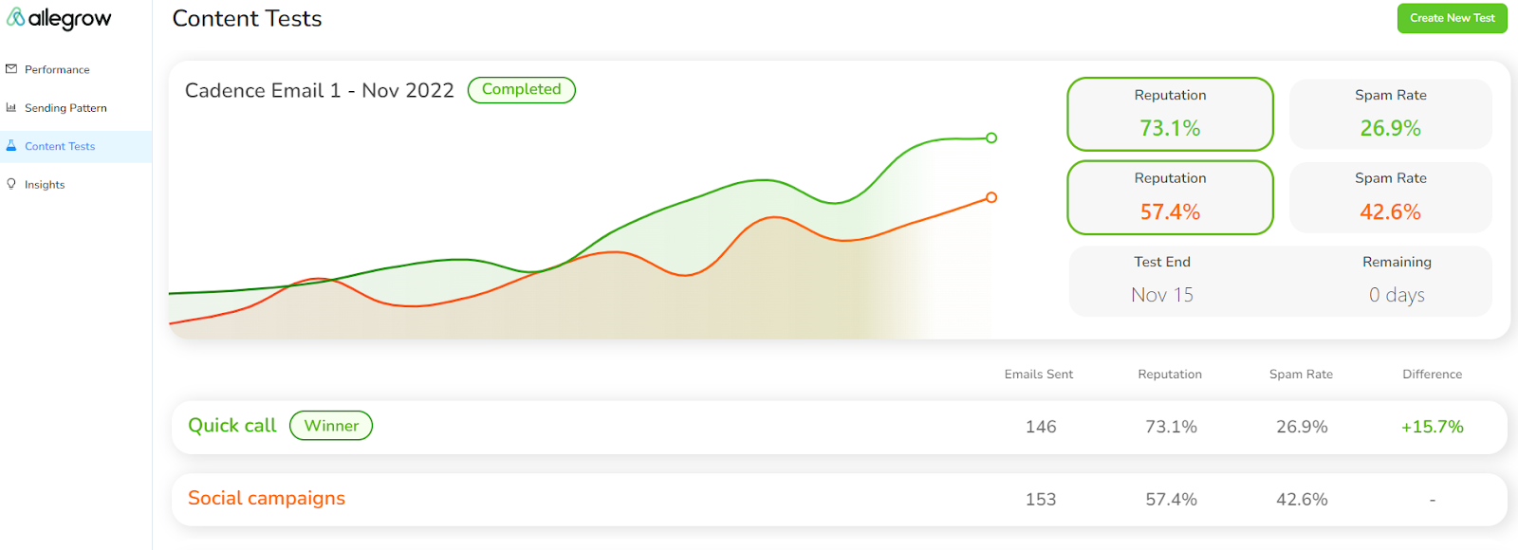Select the Content Tests flask icon
Image resolution: width=1518 pixels, height=550 pixels.
click(x=12, y=146)
